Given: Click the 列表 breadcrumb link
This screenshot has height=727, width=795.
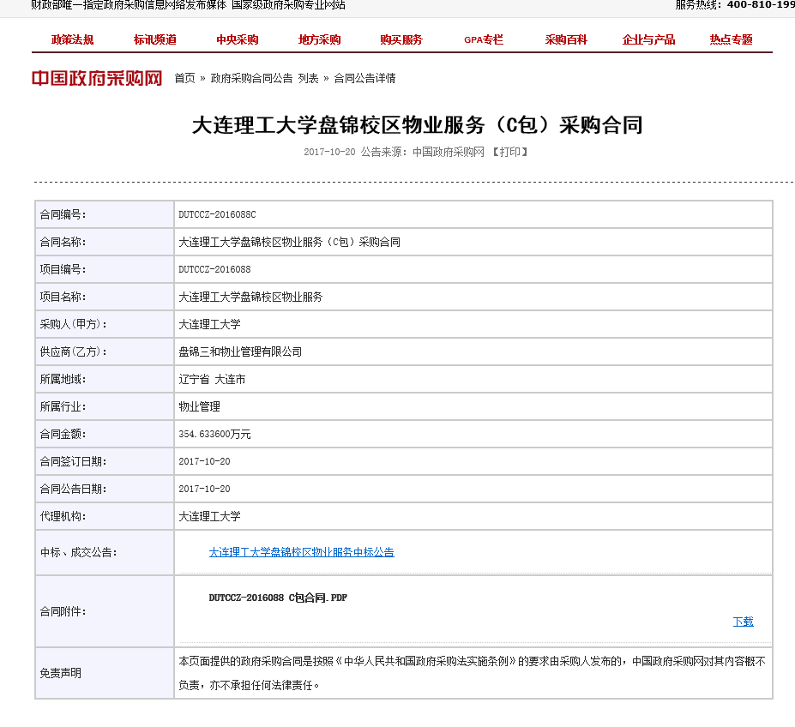Looking at the screenshot, I should click(308, 78).
